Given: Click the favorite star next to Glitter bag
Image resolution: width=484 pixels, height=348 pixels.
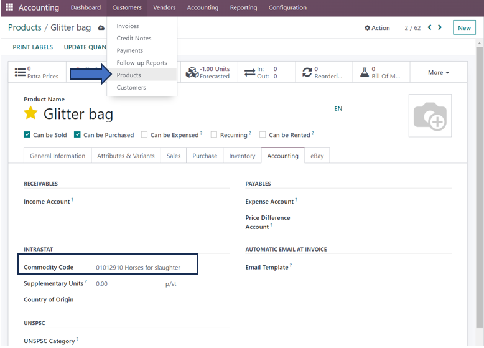Looking at the screenshot, I should click(30, 113).
